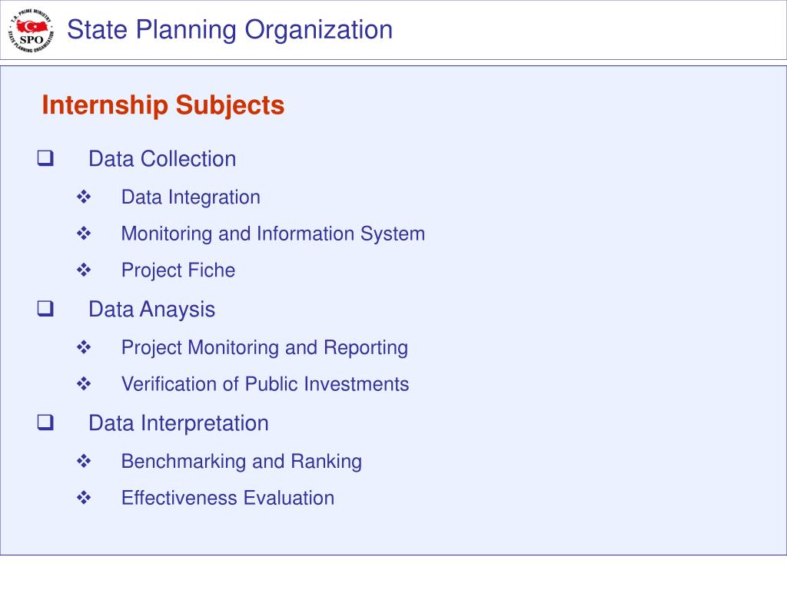Select the Data Integration item
Viewport: 787px width, 590px height.
coord(191,197)
